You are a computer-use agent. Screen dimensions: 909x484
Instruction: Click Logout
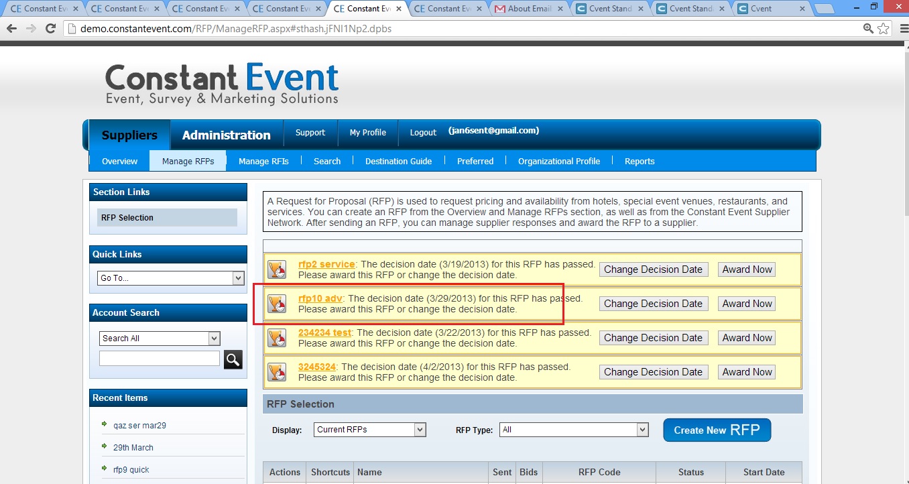[423, 133]
